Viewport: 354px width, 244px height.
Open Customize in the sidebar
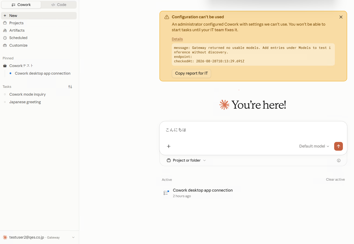click(39, 45)
